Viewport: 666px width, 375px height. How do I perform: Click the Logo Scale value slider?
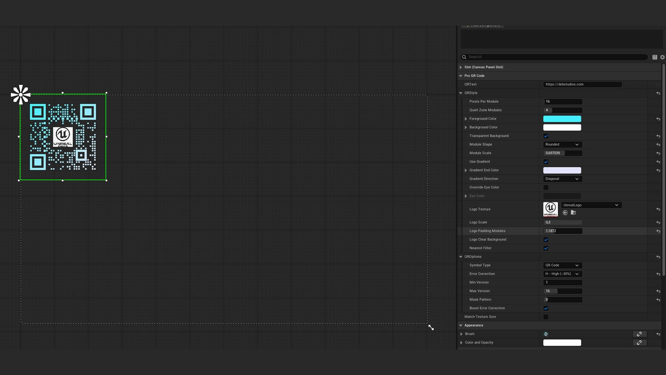click(x=562, y=222)
